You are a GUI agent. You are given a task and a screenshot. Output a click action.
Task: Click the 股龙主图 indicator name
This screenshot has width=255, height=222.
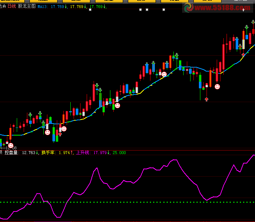(x=27, y=7)
